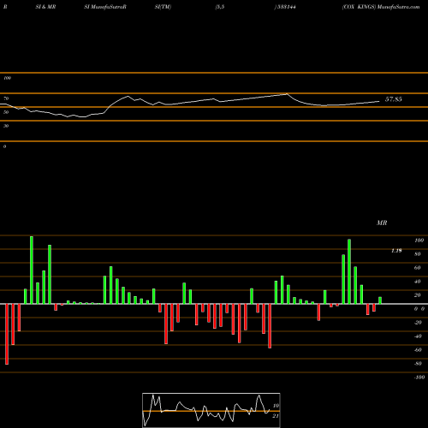Click the "SI MunafaSutraR" header text
Viewport: 428px width, 428px height.
point(105,7)
